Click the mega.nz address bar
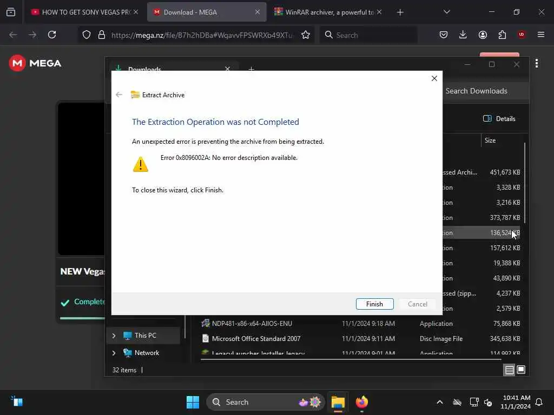 201,35
